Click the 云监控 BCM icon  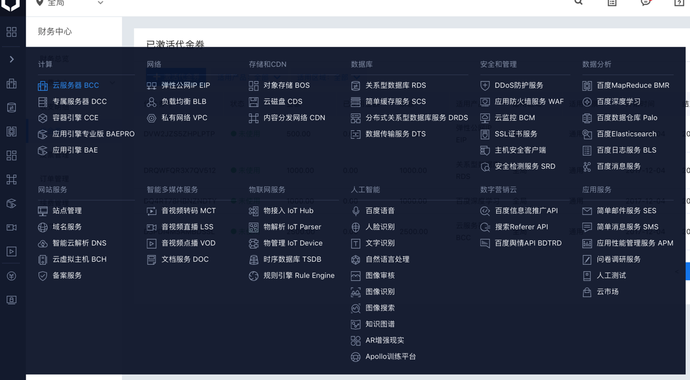[485, 118]
